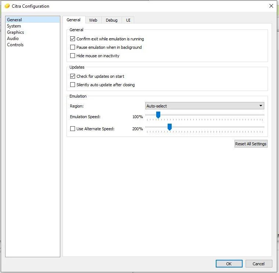Screen dimensions: 279x273
Task: Click the Emulation Speed slider handle
Action: (x=158, y=115)
